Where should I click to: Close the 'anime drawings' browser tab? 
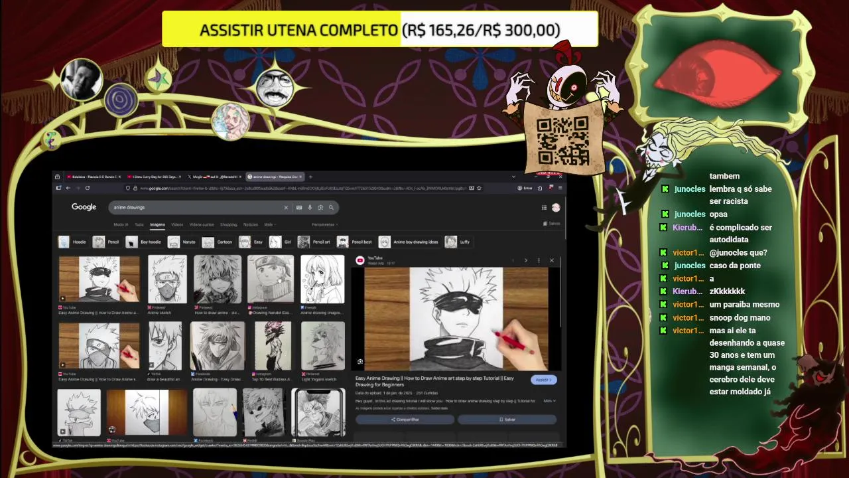click(301, 177)
